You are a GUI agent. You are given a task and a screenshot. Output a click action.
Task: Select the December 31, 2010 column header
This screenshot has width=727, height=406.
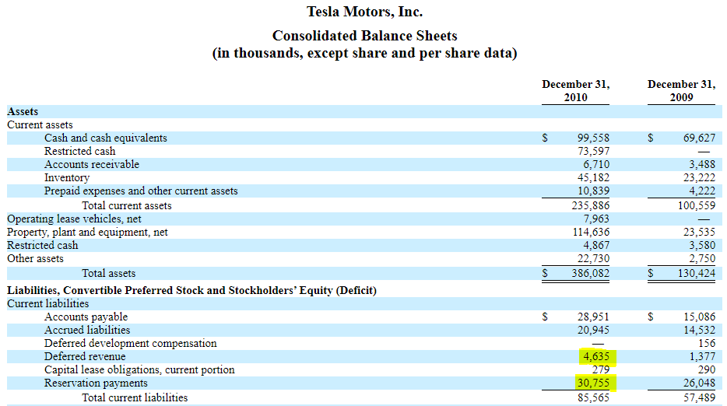tap(575, 91)
